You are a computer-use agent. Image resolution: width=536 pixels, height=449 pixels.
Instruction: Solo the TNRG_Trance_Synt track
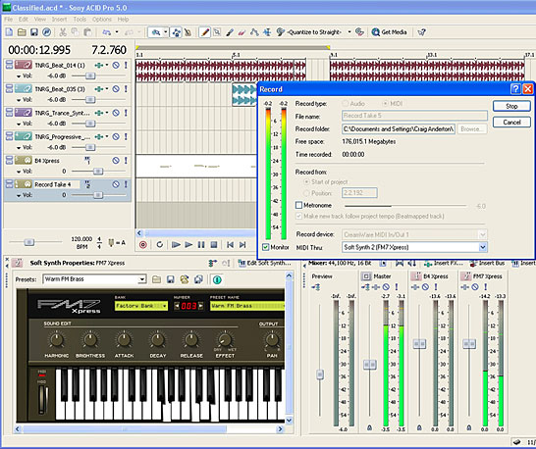pyautogui.click(x=126, y=113)
